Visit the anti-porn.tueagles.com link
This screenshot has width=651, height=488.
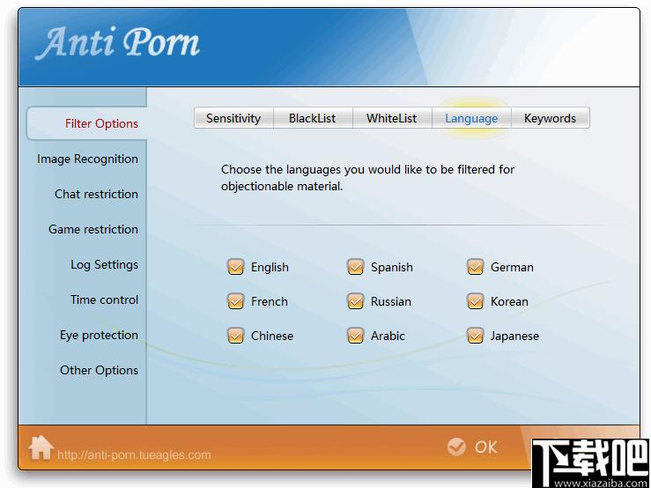[x=134, y=455]
